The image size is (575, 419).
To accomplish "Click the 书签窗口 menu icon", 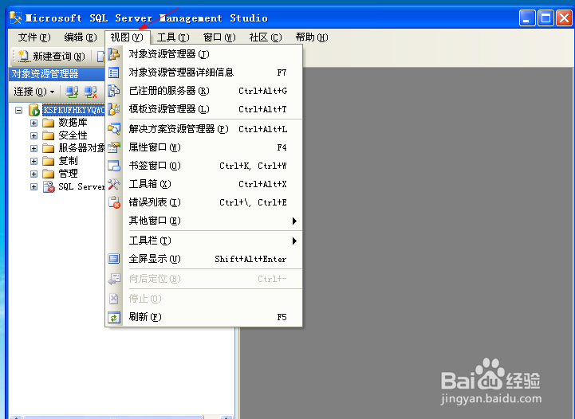I will pos(114,166).
